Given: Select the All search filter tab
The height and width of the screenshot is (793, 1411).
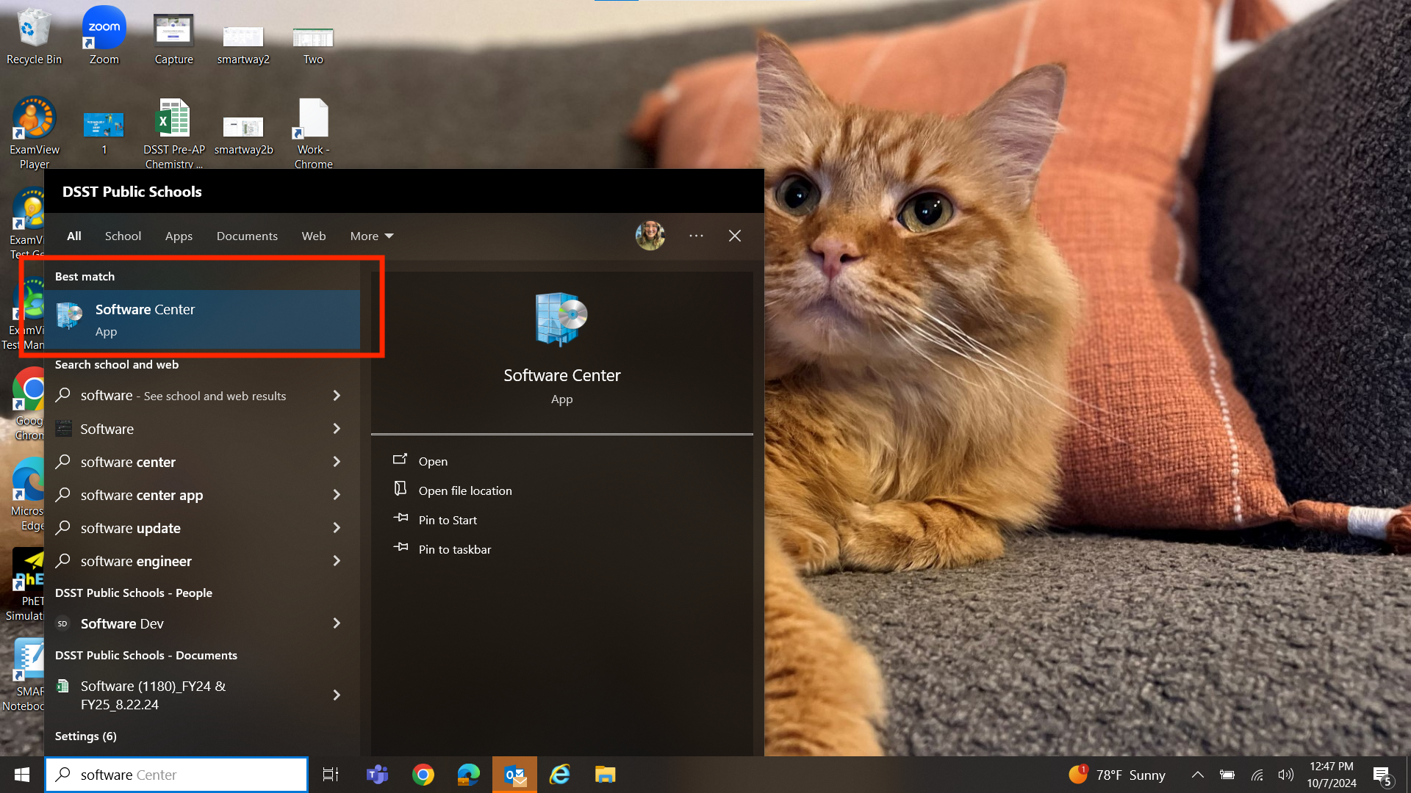Looking at the screenshot, I should pos(74,236).
